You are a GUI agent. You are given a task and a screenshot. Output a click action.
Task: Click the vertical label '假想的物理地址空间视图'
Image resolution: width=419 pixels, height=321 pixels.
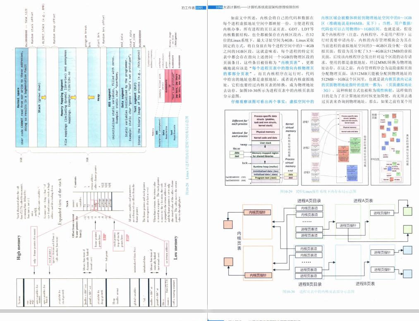click(364, 151)
